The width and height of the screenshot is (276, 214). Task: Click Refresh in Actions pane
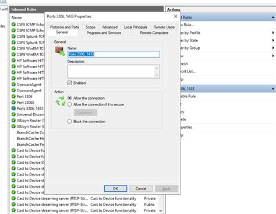tap(184, 64)
